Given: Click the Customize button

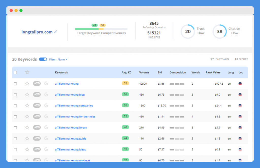Looking at the screenshot, I should point(220,59).
